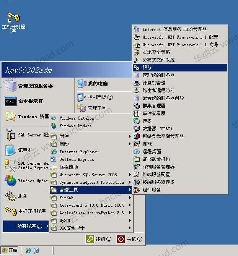Click the 注销 log off button

tap(99, 239)
